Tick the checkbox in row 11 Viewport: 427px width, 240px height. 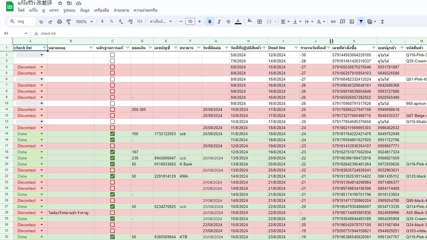pyautogui.click(x=112, y=109)
